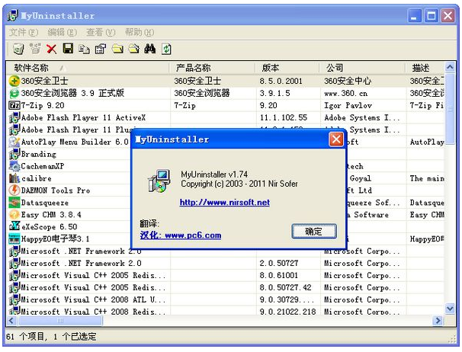Screen dimensions: 462x352
Task: Click the MyUninstaller logo in About dialog
Action: click(x=159, y=181)
